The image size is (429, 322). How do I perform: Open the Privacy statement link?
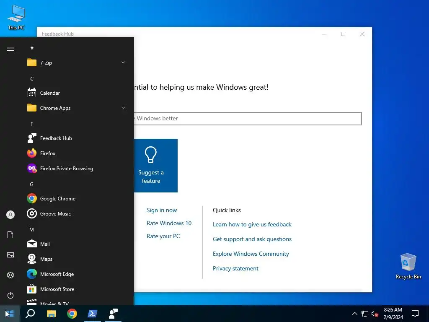(235, 268)
